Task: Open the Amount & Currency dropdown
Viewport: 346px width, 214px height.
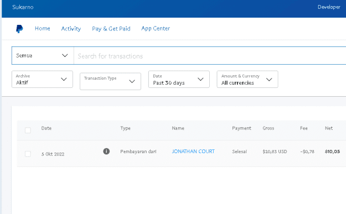Action: [247, 79]
